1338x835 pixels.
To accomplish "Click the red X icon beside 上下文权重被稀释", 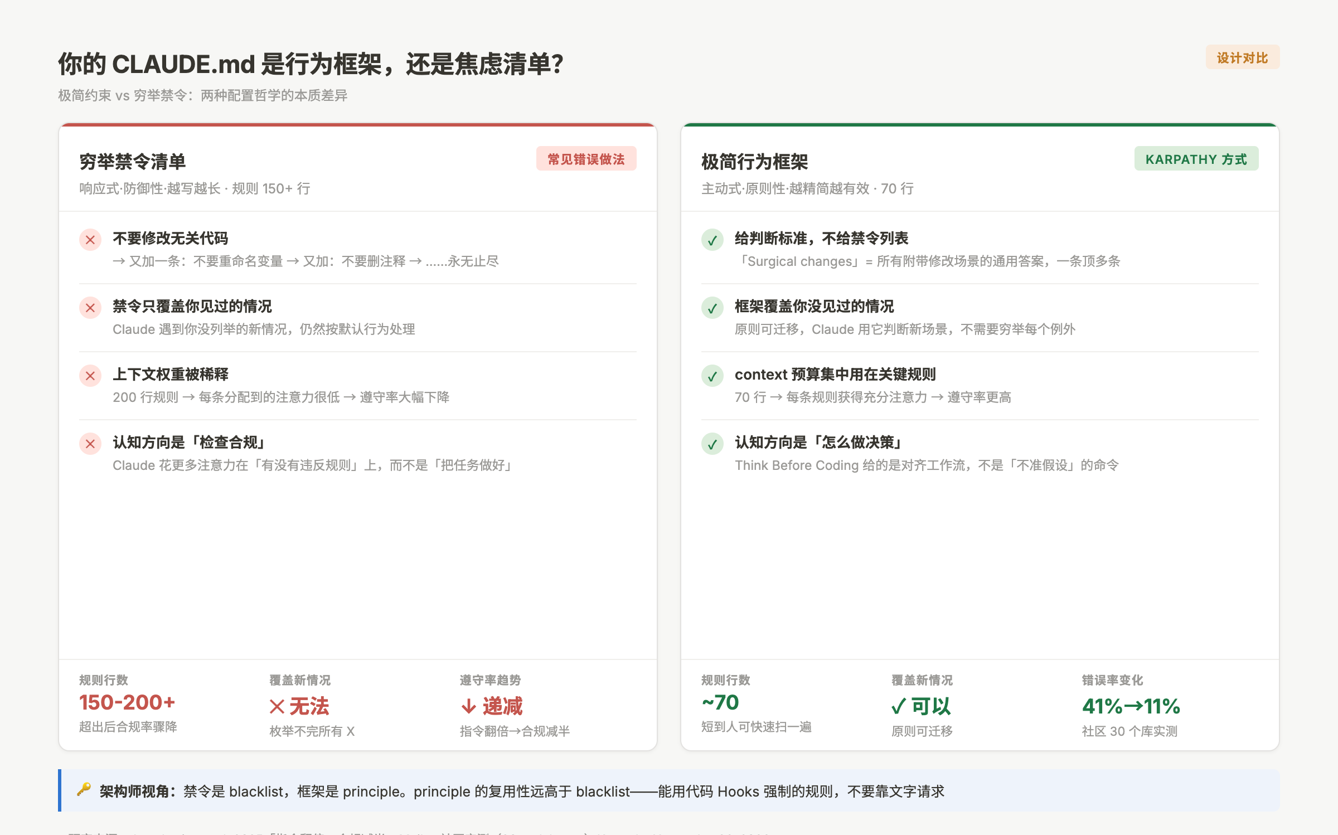I will pos(90,376).
